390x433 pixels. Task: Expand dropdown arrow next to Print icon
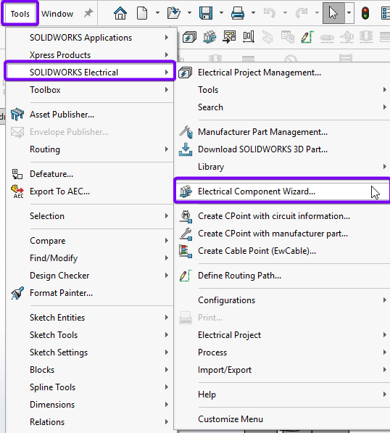point(253,13)
